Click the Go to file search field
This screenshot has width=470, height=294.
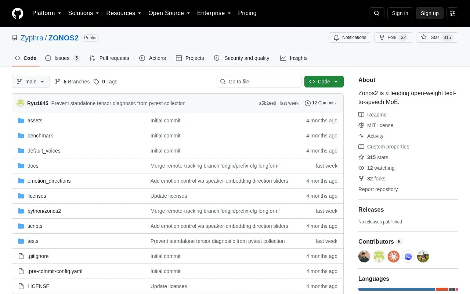coord(259,82)
